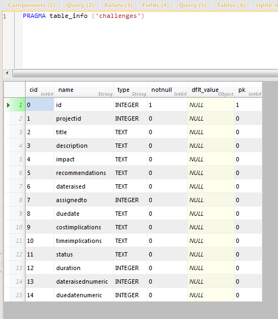Select the 'projectid' name cell
This screenshot has height=319, width=278.
(84, 118)
